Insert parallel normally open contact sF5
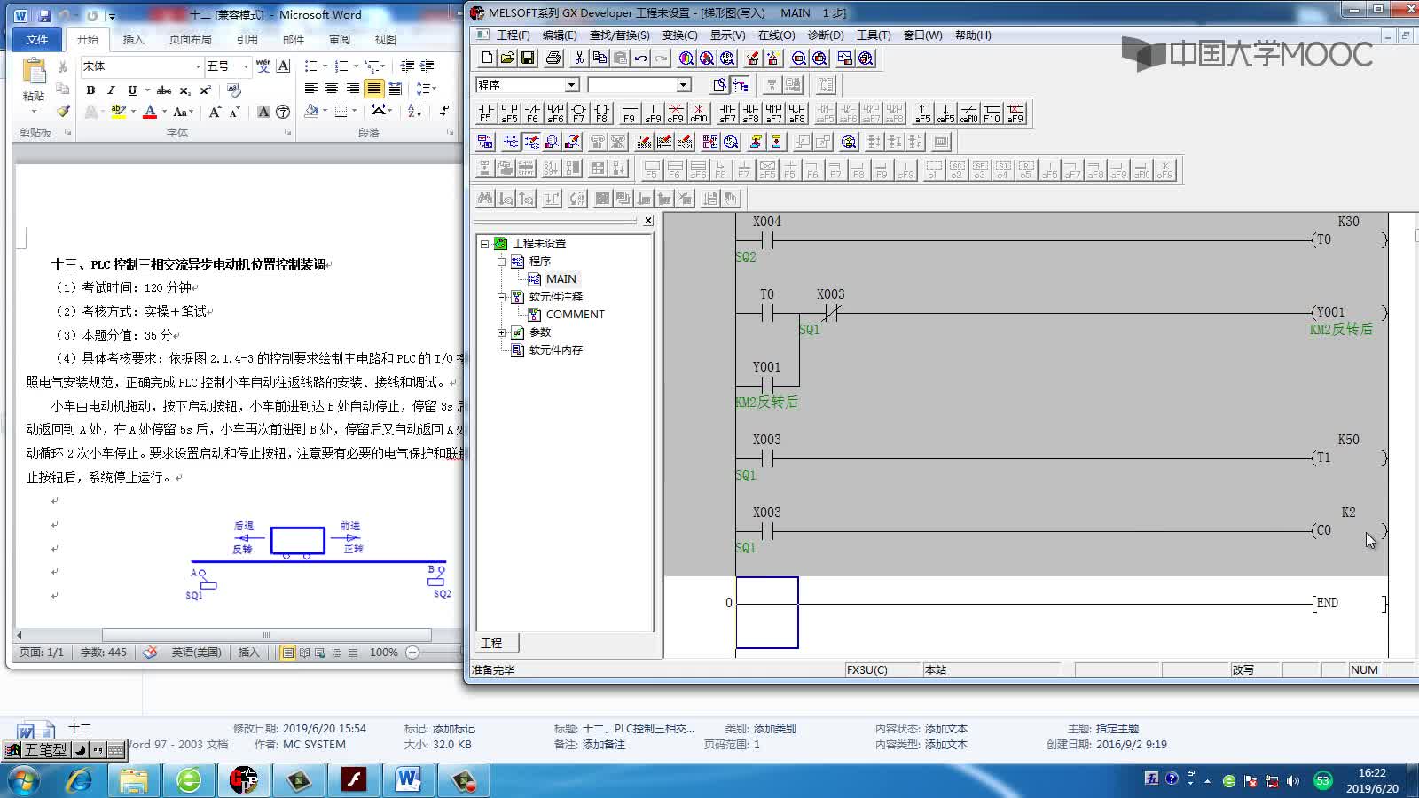This screenshot has width=1419, height=798. (x=509, y=113)
